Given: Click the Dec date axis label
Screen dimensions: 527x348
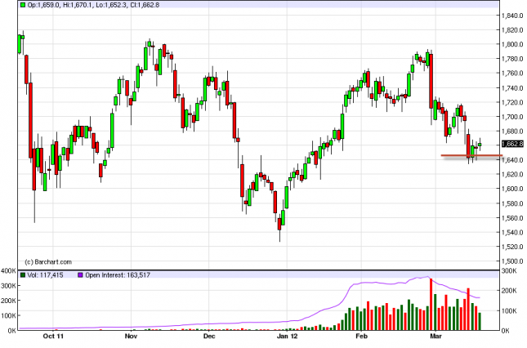Looking at the screenshot, I should tap(209, 337).
